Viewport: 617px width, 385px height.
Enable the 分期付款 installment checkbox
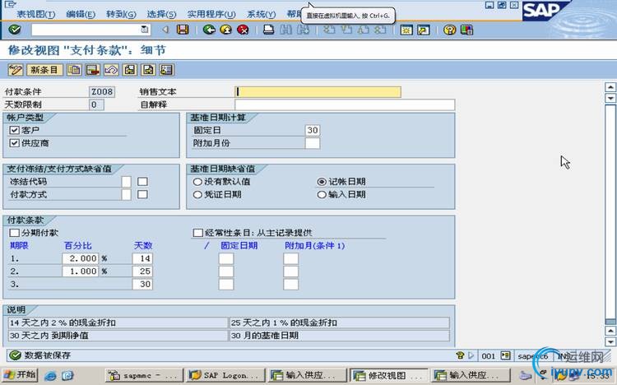click(15, 233)
